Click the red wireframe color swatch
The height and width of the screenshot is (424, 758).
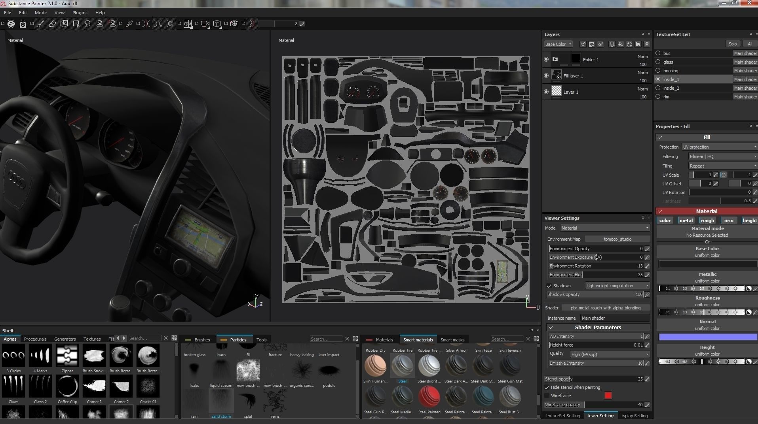[608, 396]
